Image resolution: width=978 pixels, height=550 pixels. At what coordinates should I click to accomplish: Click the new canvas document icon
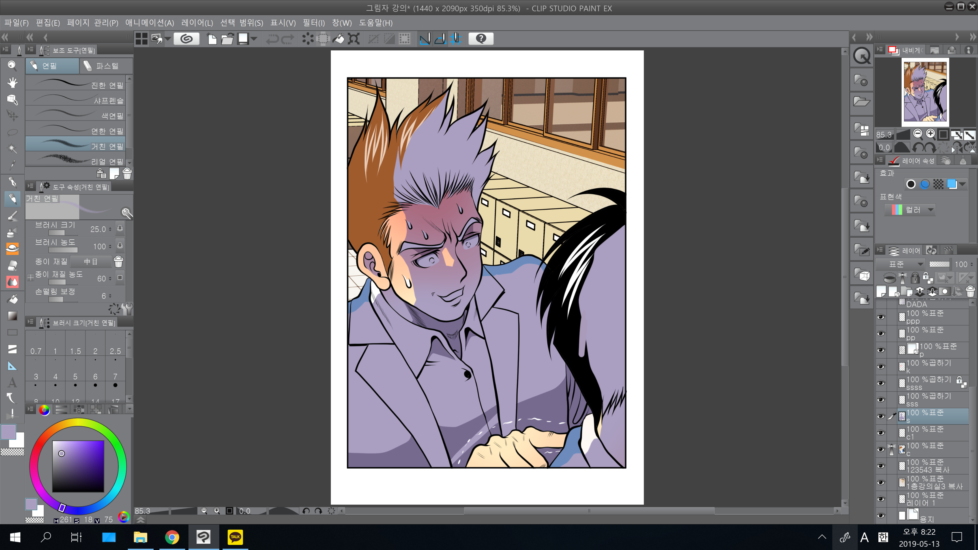tap(212, 39)
